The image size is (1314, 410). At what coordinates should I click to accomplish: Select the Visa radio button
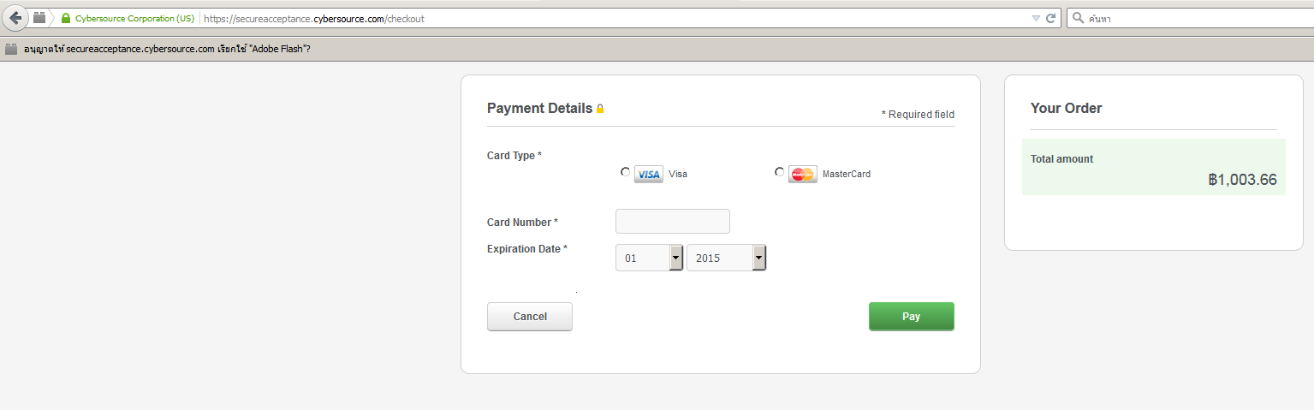tap(626, 172)
